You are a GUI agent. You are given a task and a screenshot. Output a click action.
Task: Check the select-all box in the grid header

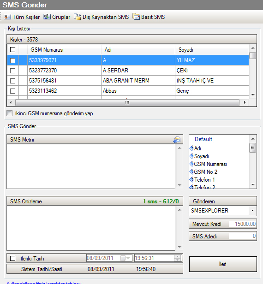[12, 50]
